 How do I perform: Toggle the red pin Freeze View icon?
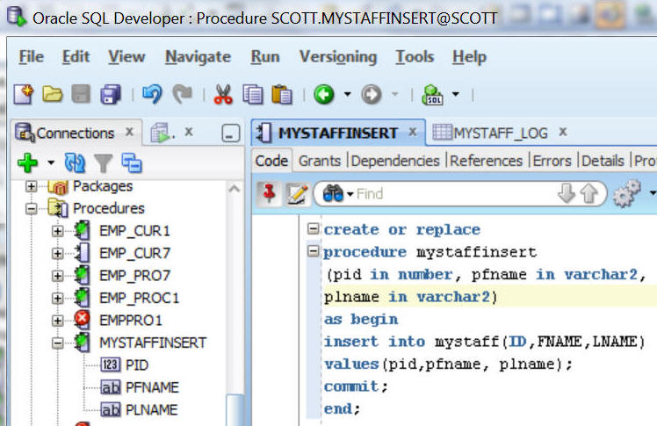point(269,193)
